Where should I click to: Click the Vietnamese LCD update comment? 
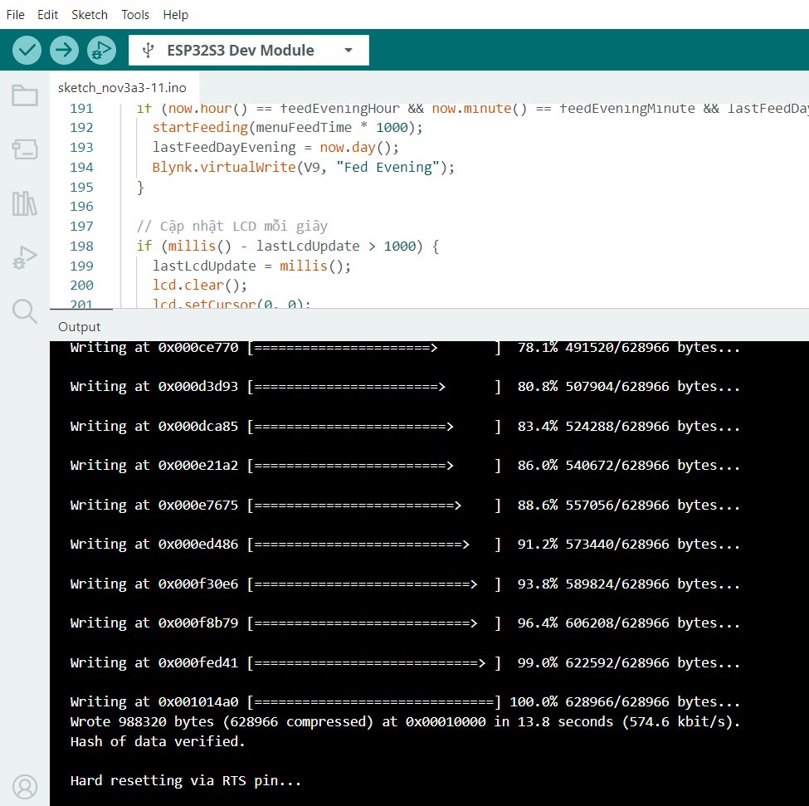232,226
